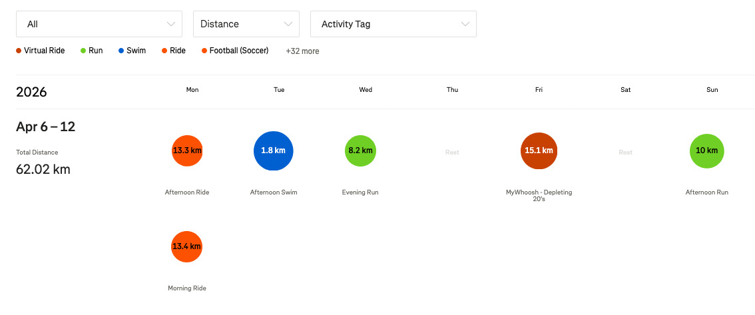The image size is (755, 315).
Task: Open the 15.1 km virtual ride bubble
Action: [x=539, y=151]
